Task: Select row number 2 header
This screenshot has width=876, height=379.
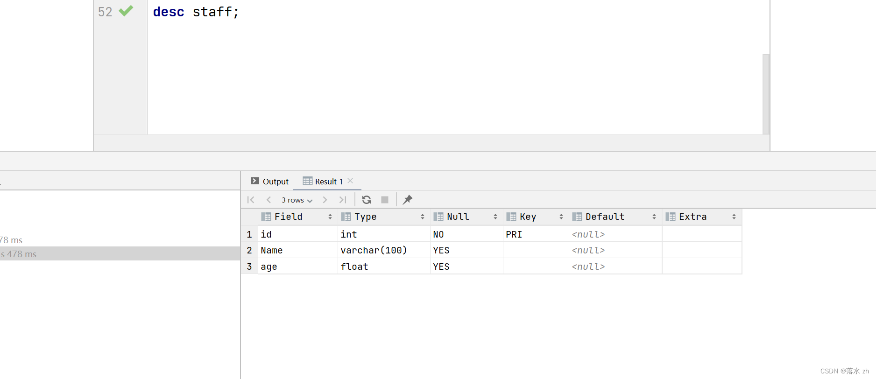Action: (249, 250)
